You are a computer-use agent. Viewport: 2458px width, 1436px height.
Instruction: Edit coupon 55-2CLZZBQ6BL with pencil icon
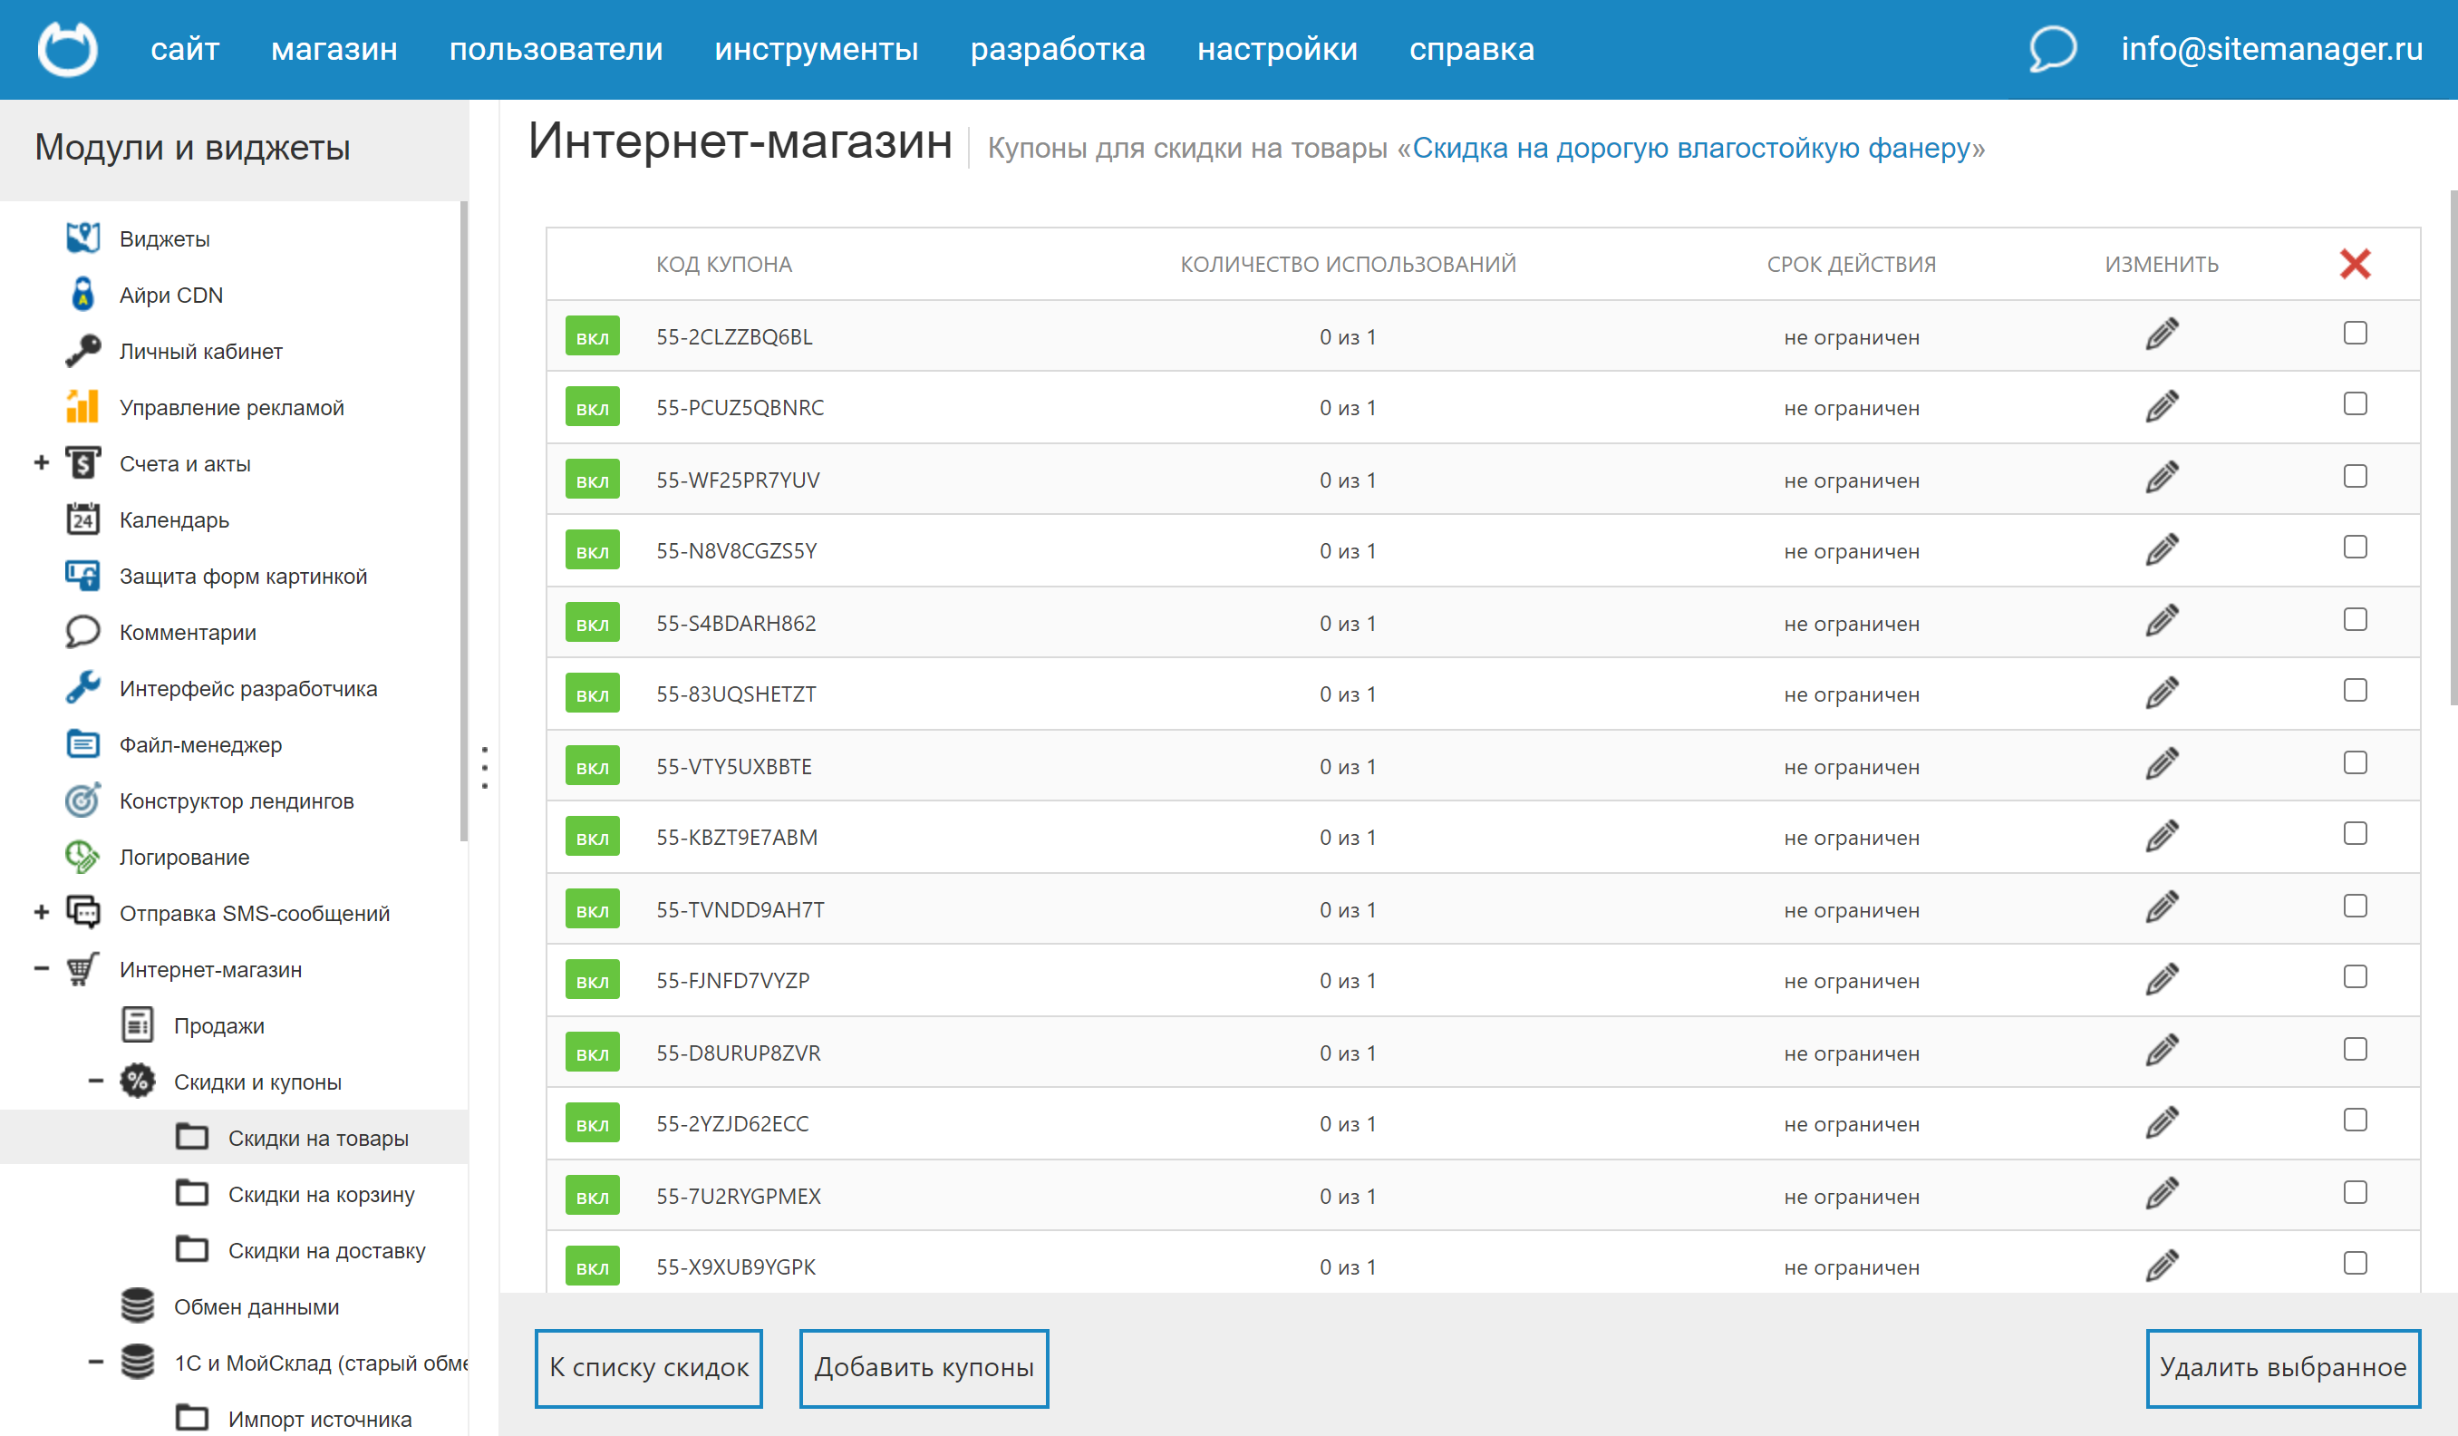click(x=2161, y=335)
